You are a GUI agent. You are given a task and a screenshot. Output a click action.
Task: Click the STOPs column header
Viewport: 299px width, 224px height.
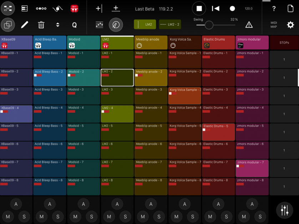(284, 43)
